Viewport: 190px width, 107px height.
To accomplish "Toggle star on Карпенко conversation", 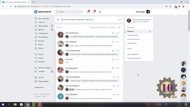I will pos(114,86).
